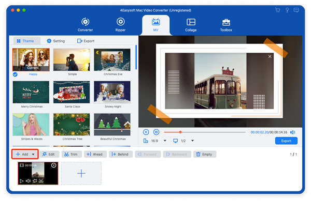Expand the Add dropdown arrow
This screenshot has height=201, width=311.
tap(33, 154)
